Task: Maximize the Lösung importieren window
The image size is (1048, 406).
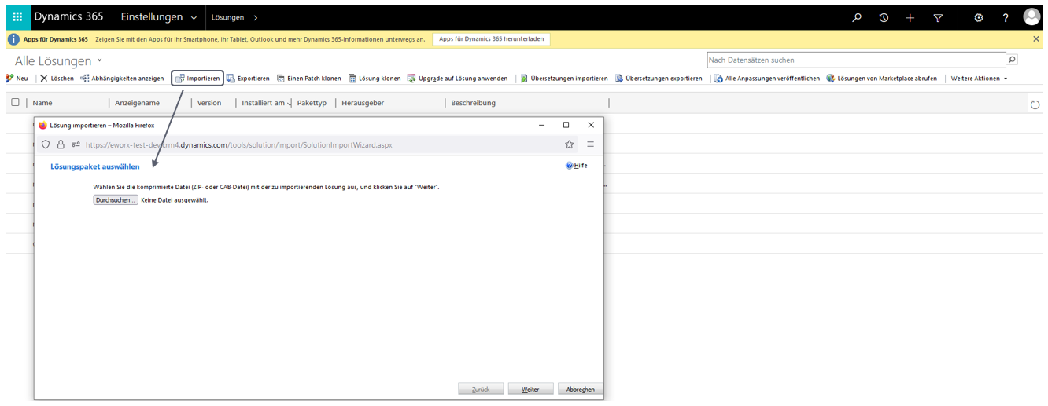Action: (x=566, y=125)
